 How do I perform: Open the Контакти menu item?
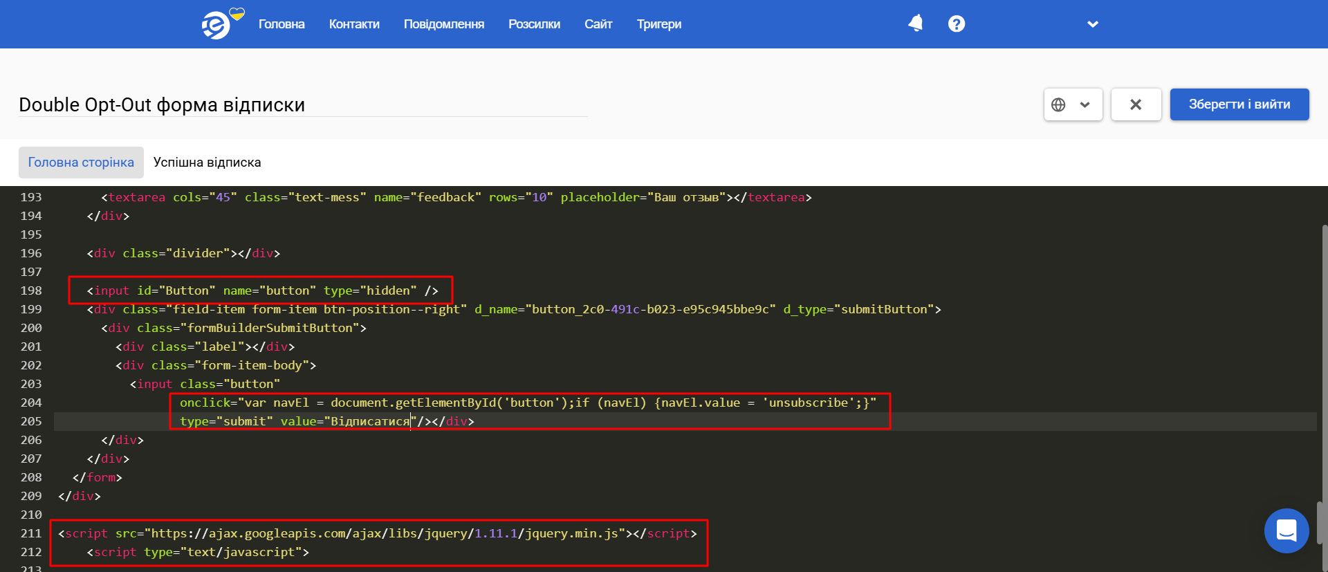354,24
